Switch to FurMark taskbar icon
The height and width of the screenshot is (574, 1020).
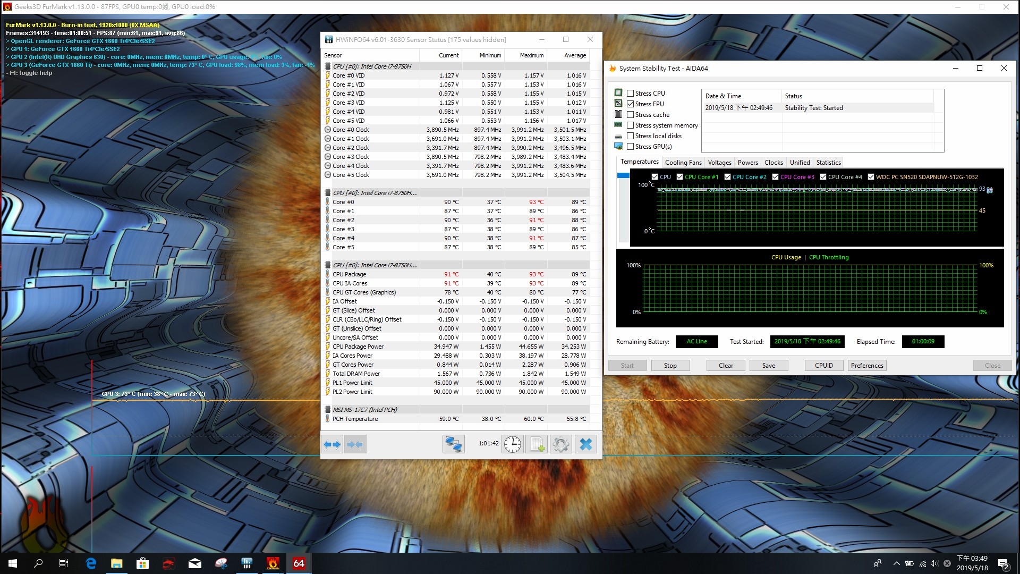point(273,563)
